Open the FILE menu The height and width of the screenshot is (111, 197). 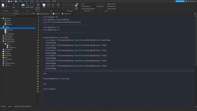coord(2,1)
